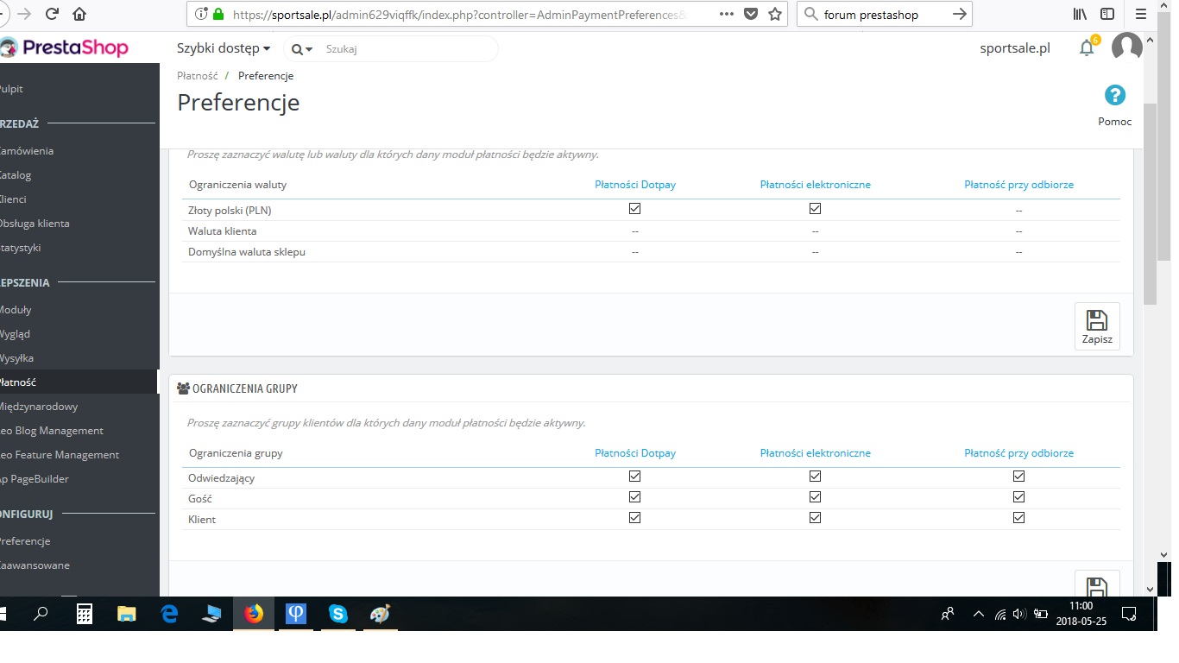Click the volume speaker tray icon
Image resolution: width=1179 pixels, height=663 pixels.
click(x=1019, y=615)
